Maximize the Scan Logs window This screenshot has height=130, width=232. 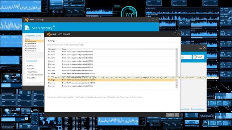tap(153, 19)
